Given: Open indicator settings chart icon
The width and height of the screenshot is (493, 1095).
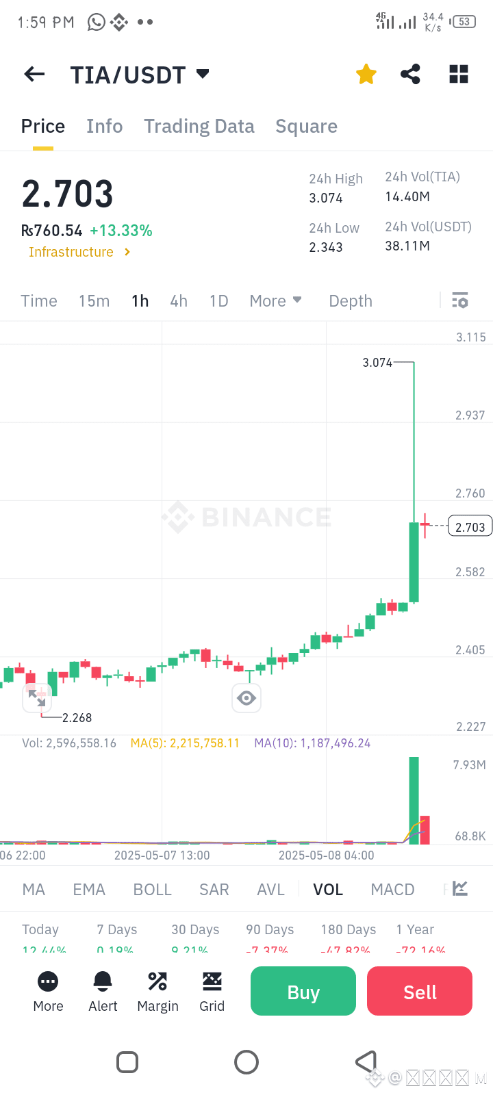Looking at the screenshot, I should coord(460,889).
